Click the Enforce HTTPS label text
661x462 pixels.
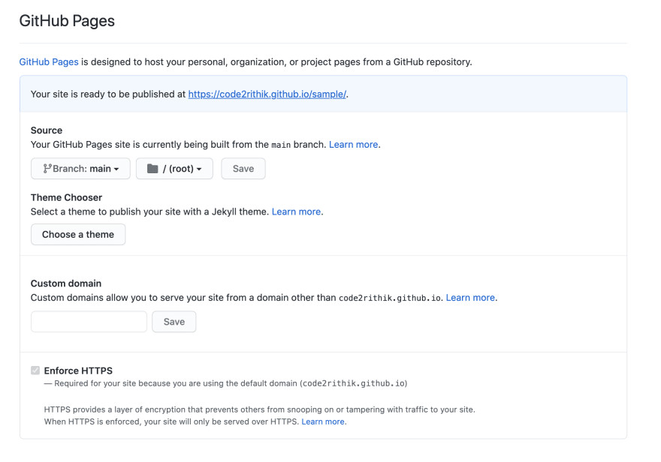pos(78,370)
